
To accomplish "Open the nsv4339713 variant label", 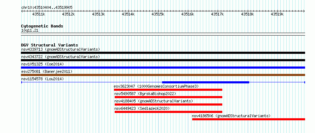I will [61, 49].
